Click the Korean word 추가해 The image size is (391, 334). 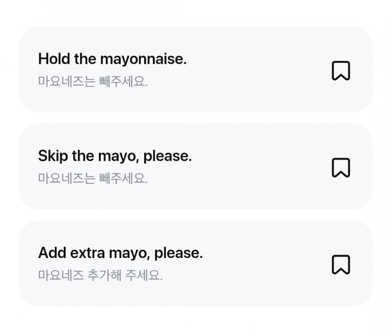click(104, 275)
